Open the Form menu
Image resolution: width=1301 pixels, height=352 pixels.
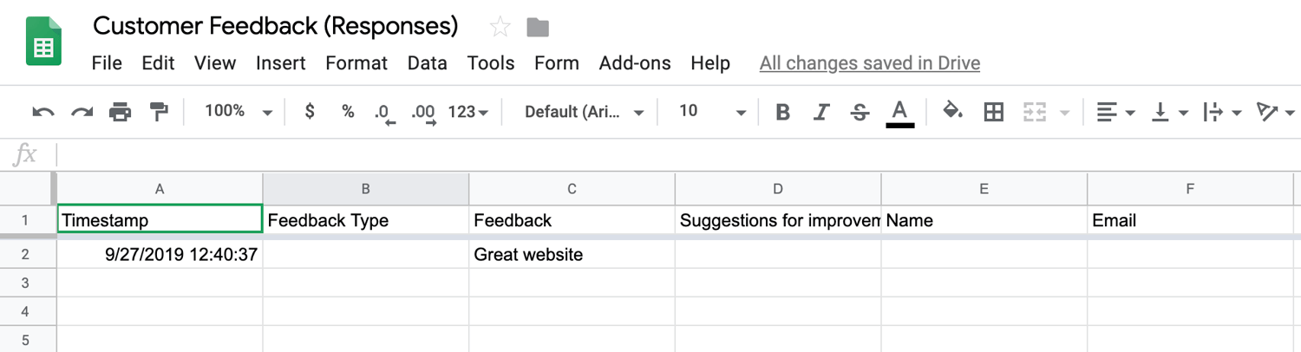click(x=557, y=63)
